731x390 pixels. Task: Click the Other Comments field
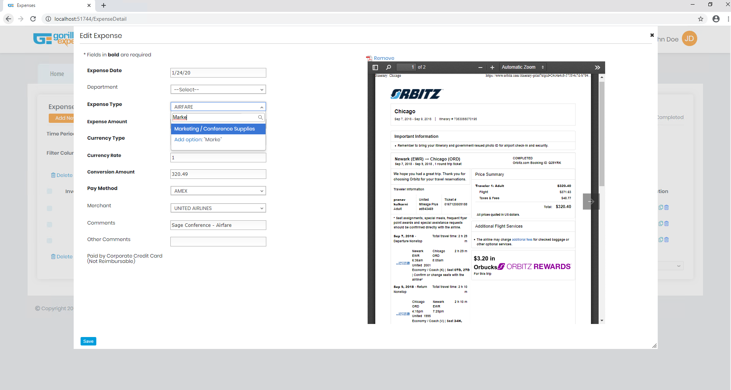point(218,242)
